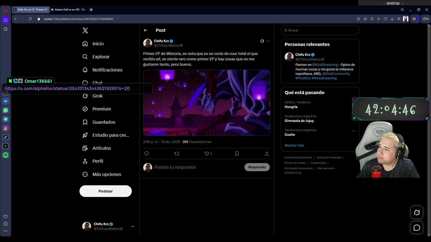431x242 pixels.
Task: Open Guardados
Action: point(99,122)
